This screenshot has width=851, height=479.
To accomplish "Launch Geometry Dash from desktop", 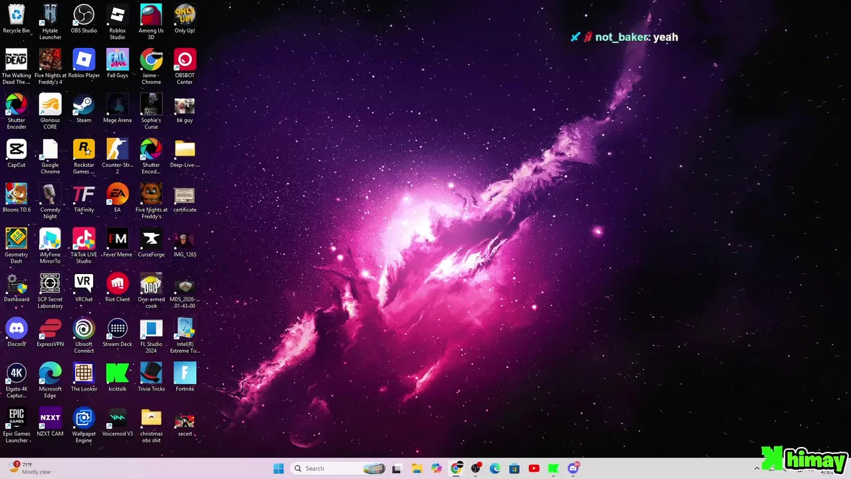I will pyautogui.click(x=17, y=245).
